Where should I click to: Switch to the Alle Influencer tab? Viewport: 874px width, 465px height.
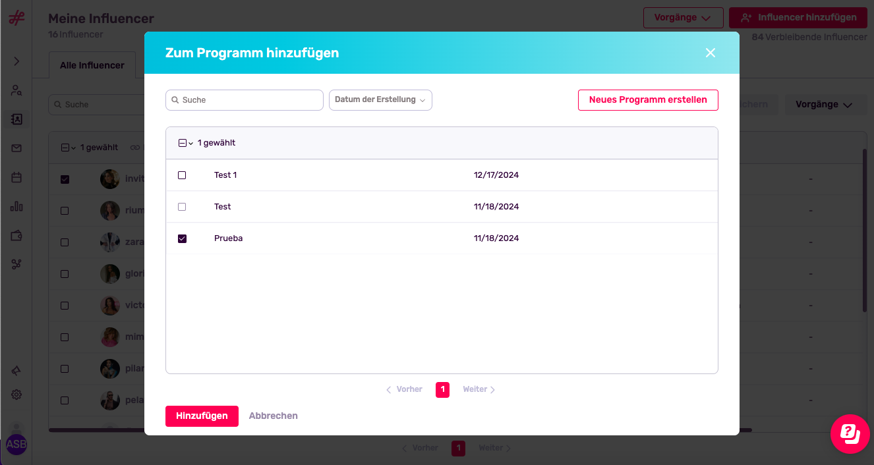[x=92, y=65]
